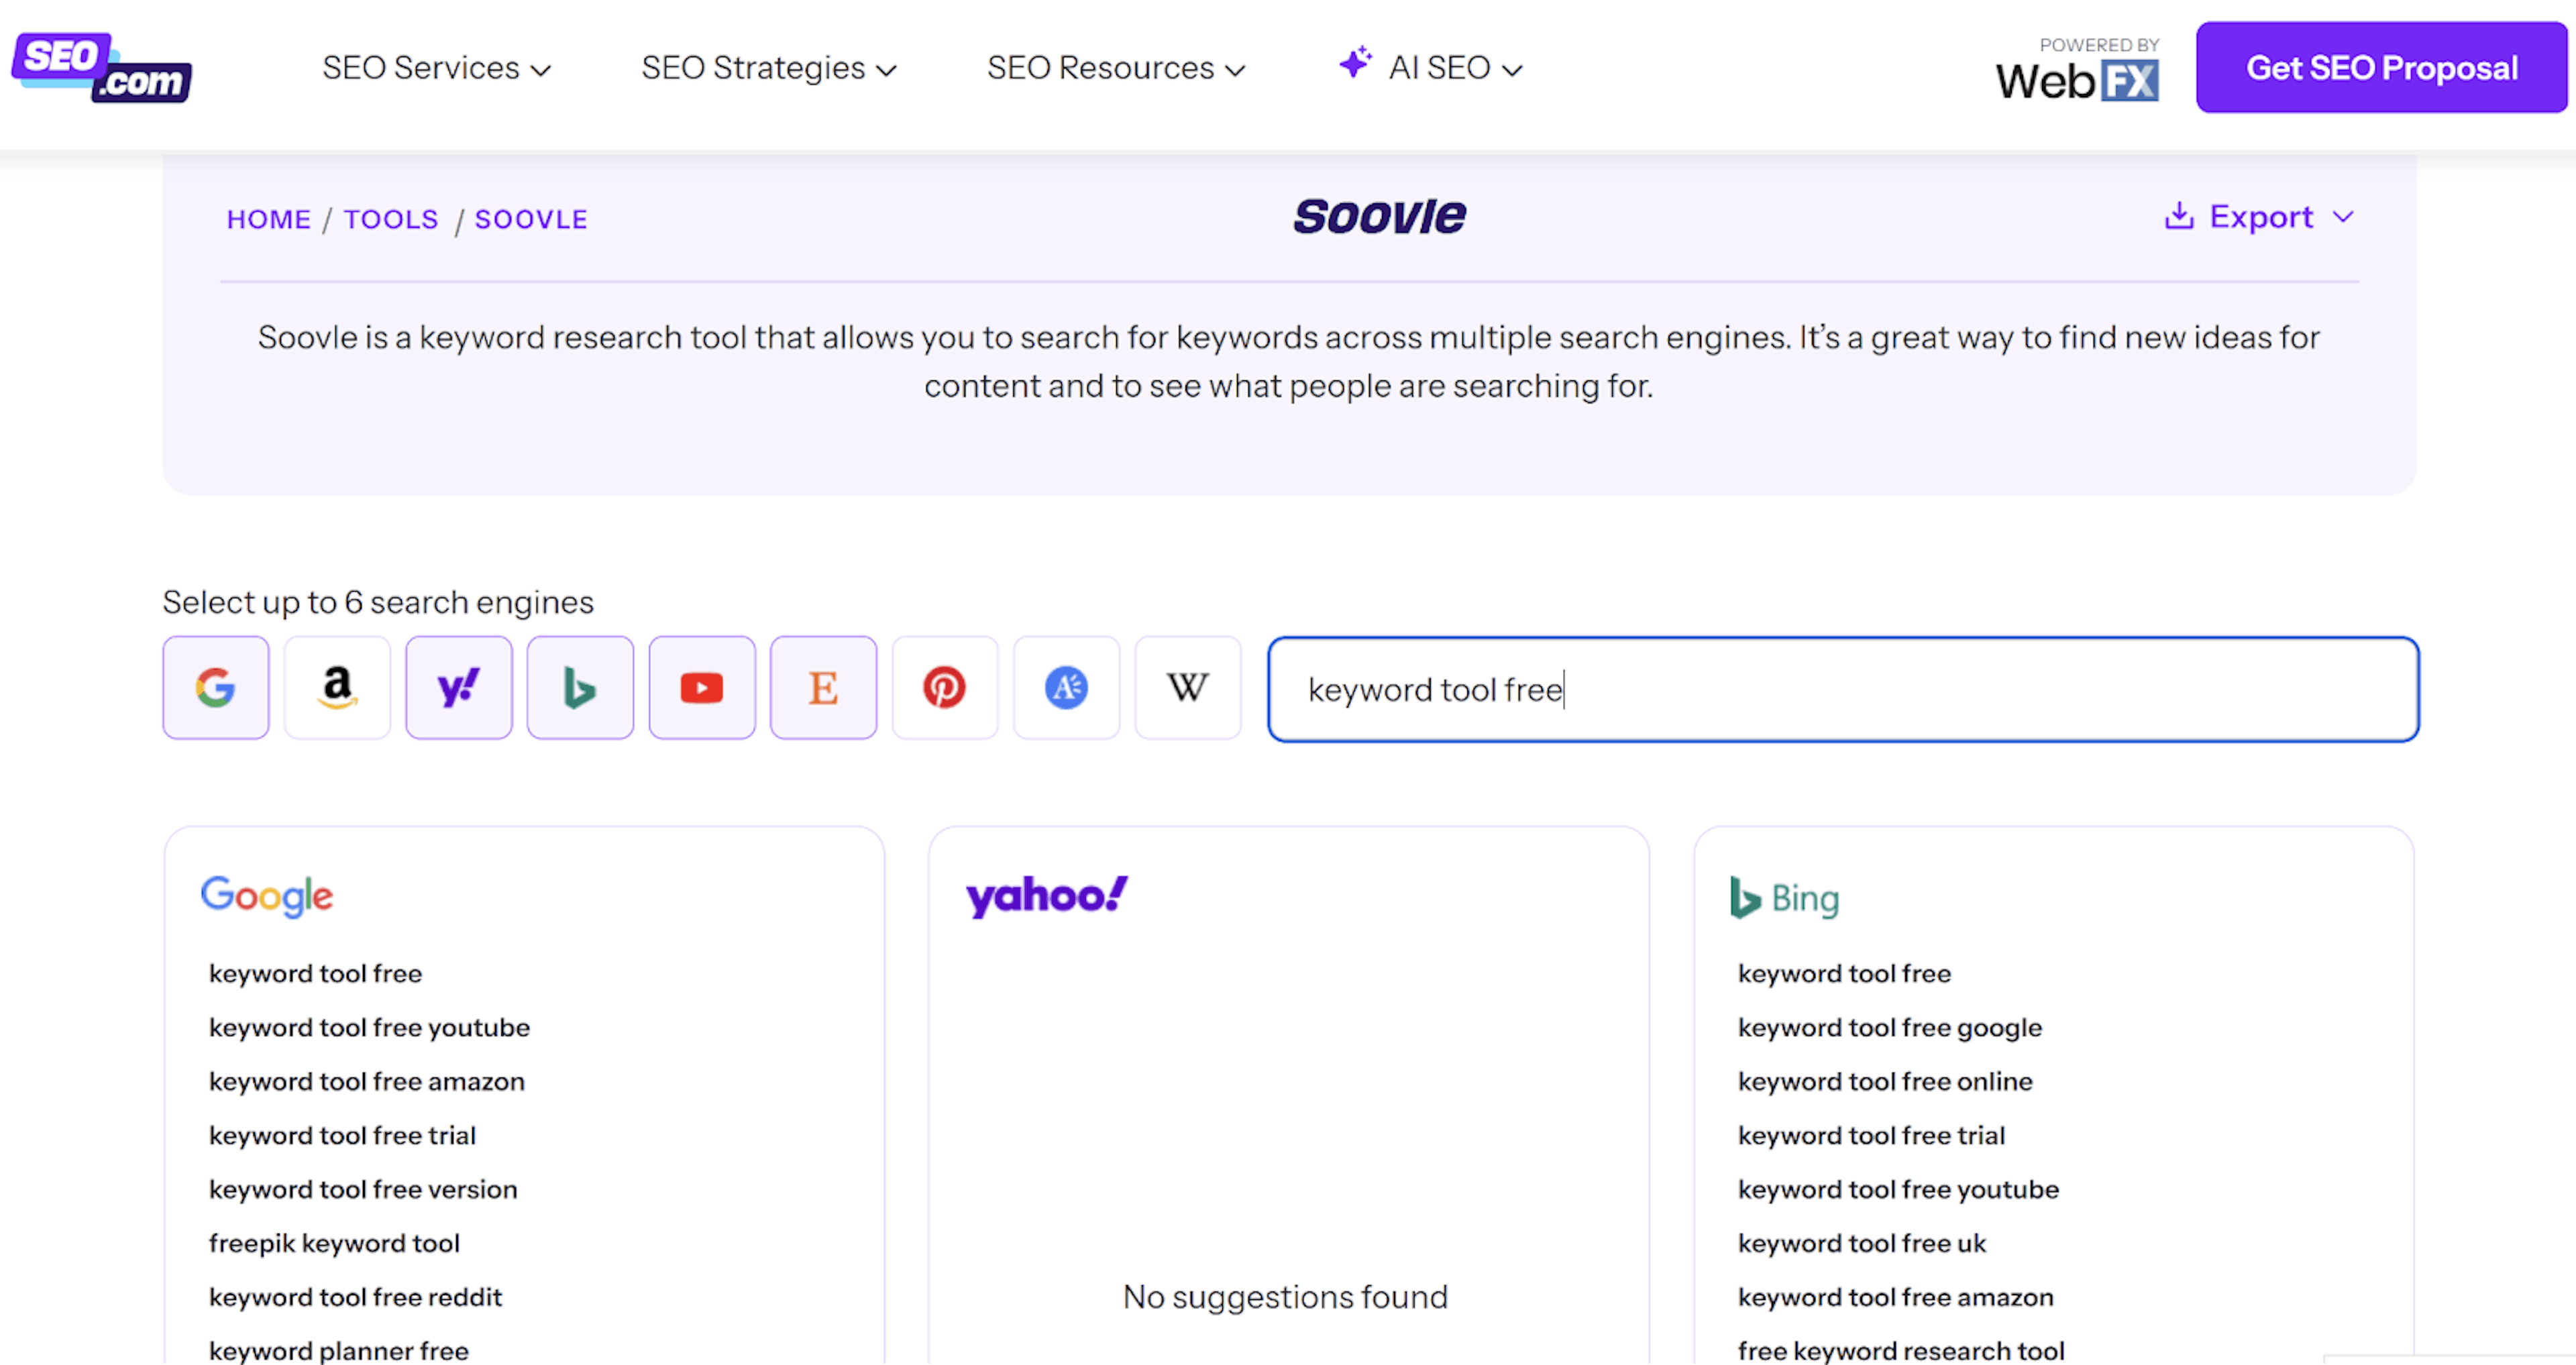
Task: Select 'keyword tool free reddit' suggestion
Action: [355, 1298]
